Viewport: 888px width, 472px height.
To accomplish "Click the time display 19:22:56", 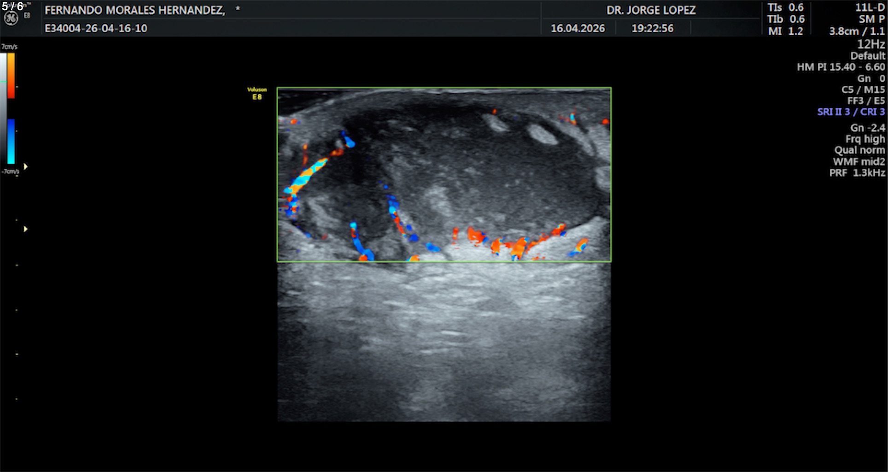I will [652, 29].
